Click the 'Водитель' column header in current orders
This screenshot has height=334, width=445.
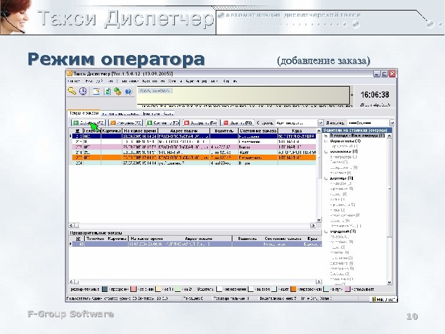[224, 131]
